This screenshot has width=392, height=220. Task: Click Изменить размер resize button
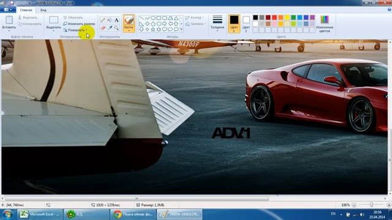click(x=79, y=24)
